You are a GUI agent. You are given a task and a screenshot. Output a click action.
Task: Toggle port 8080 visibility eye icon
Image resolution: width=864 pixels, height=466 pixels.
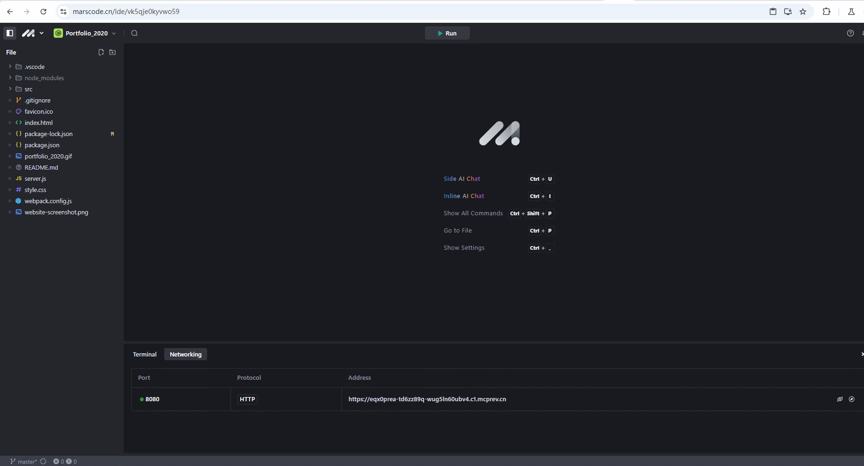click(840, 399)
